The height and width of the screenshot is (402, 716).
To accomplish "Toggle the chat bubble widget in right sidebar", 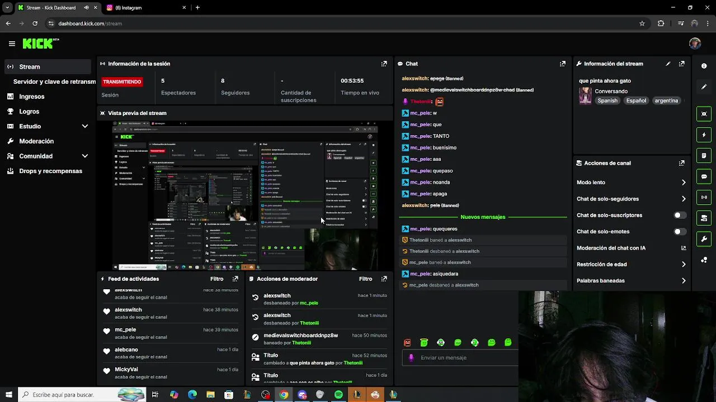I will tap(704, 176).
